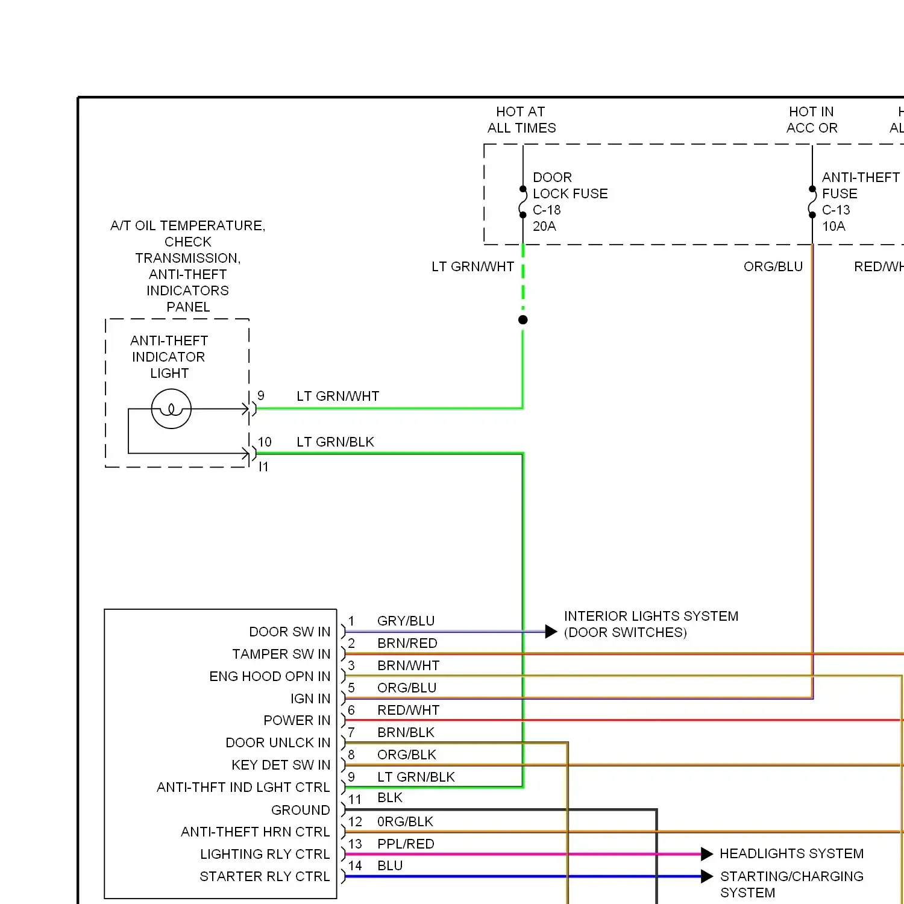Select the ANTI-THFT IND LGHT CTRL label

tap(243, 787)
